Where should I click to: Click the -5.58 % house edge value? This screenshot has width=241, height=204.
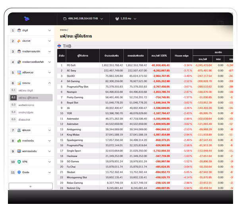pos(187,151)
